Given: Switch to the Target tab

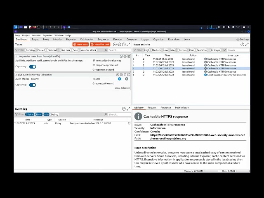Looking at the screenshot, I should [x=35, y=39].
